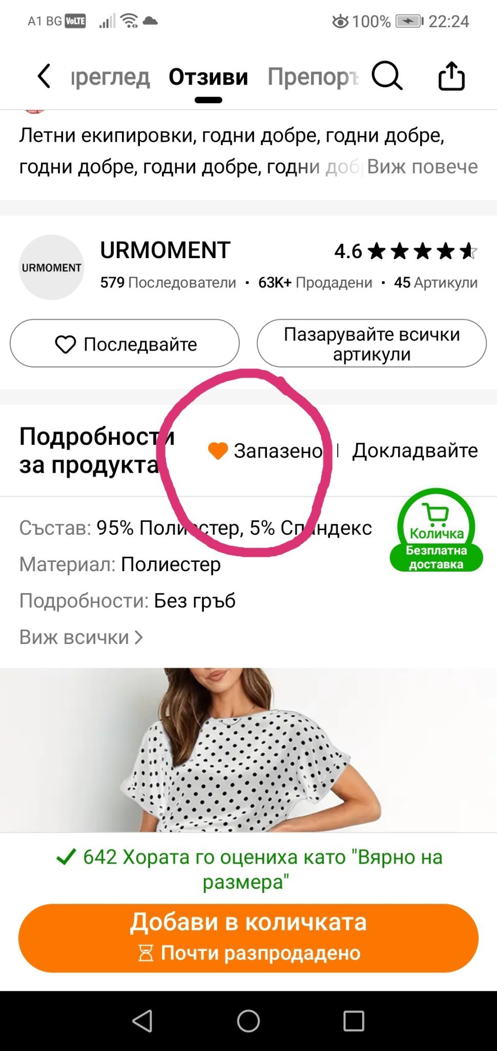Image resolution: width=497 pixels, height=1051 pixels.
Task: Expand product details via Виж всички
Action: pyautogui.click(x=81, y=637)
